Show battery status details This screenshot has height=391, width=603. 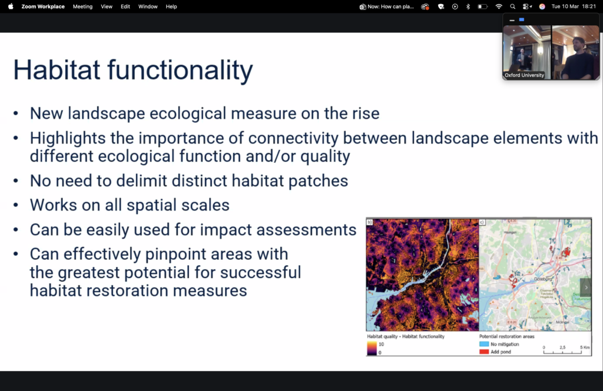[x=483, y=6]
